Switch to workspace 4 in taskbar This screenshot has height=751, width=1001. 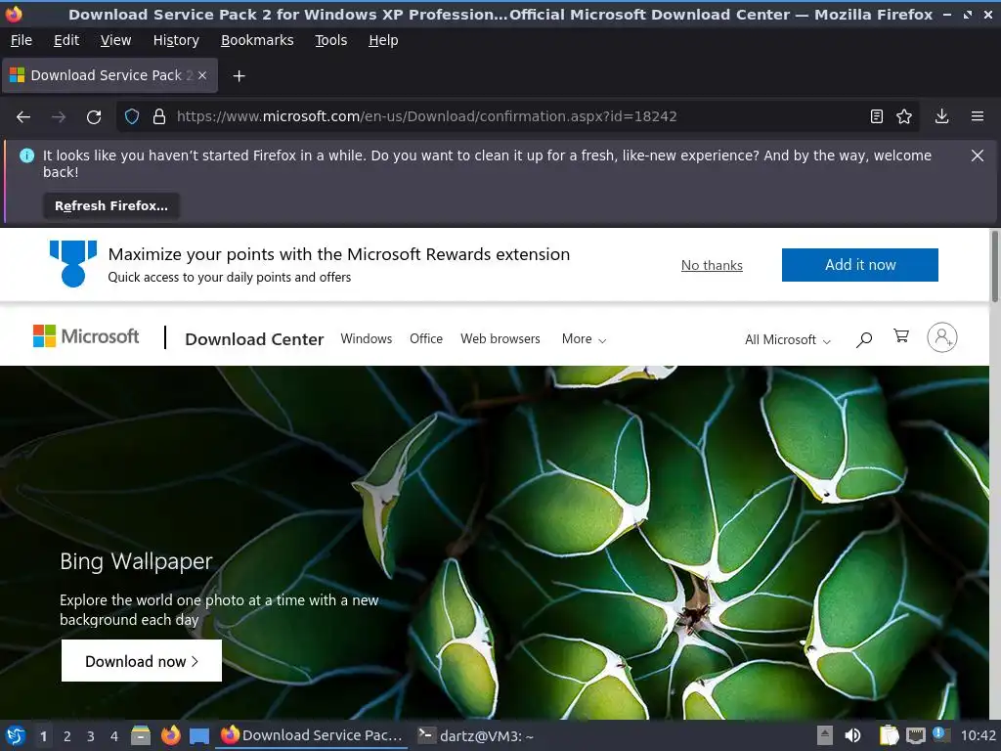tap(114, 736)
